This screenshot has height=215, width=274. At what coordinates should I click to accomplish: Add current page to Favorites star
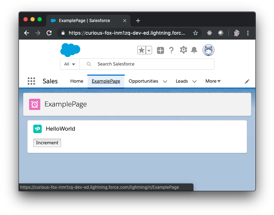142,50
